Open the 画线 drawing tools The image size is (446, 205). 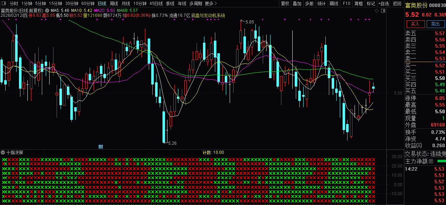pyautogui.click(x=334, y=4)
